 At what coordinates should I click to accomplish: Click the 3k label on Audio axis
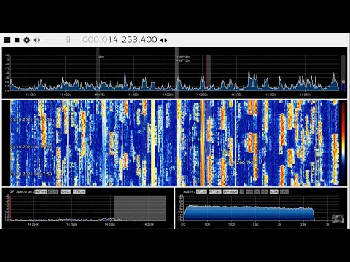click(327, 224)
